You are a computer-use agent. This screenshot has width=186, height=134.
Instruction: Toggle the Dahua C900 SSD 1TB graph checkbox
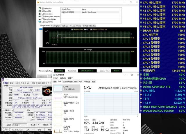point(91,30)
